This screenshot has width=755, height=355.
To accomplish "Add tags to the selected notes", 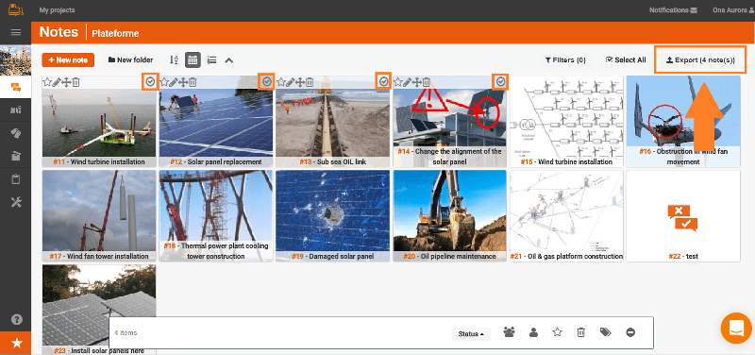I will point(605,332).
